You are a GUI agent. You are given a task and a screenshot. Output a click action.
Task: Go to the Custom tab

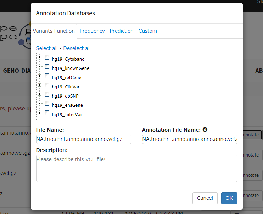(148, 31)
